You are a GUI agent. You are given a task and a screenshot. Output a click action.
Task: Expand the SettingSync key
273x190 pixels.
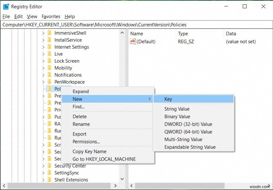tap(43, 173)
